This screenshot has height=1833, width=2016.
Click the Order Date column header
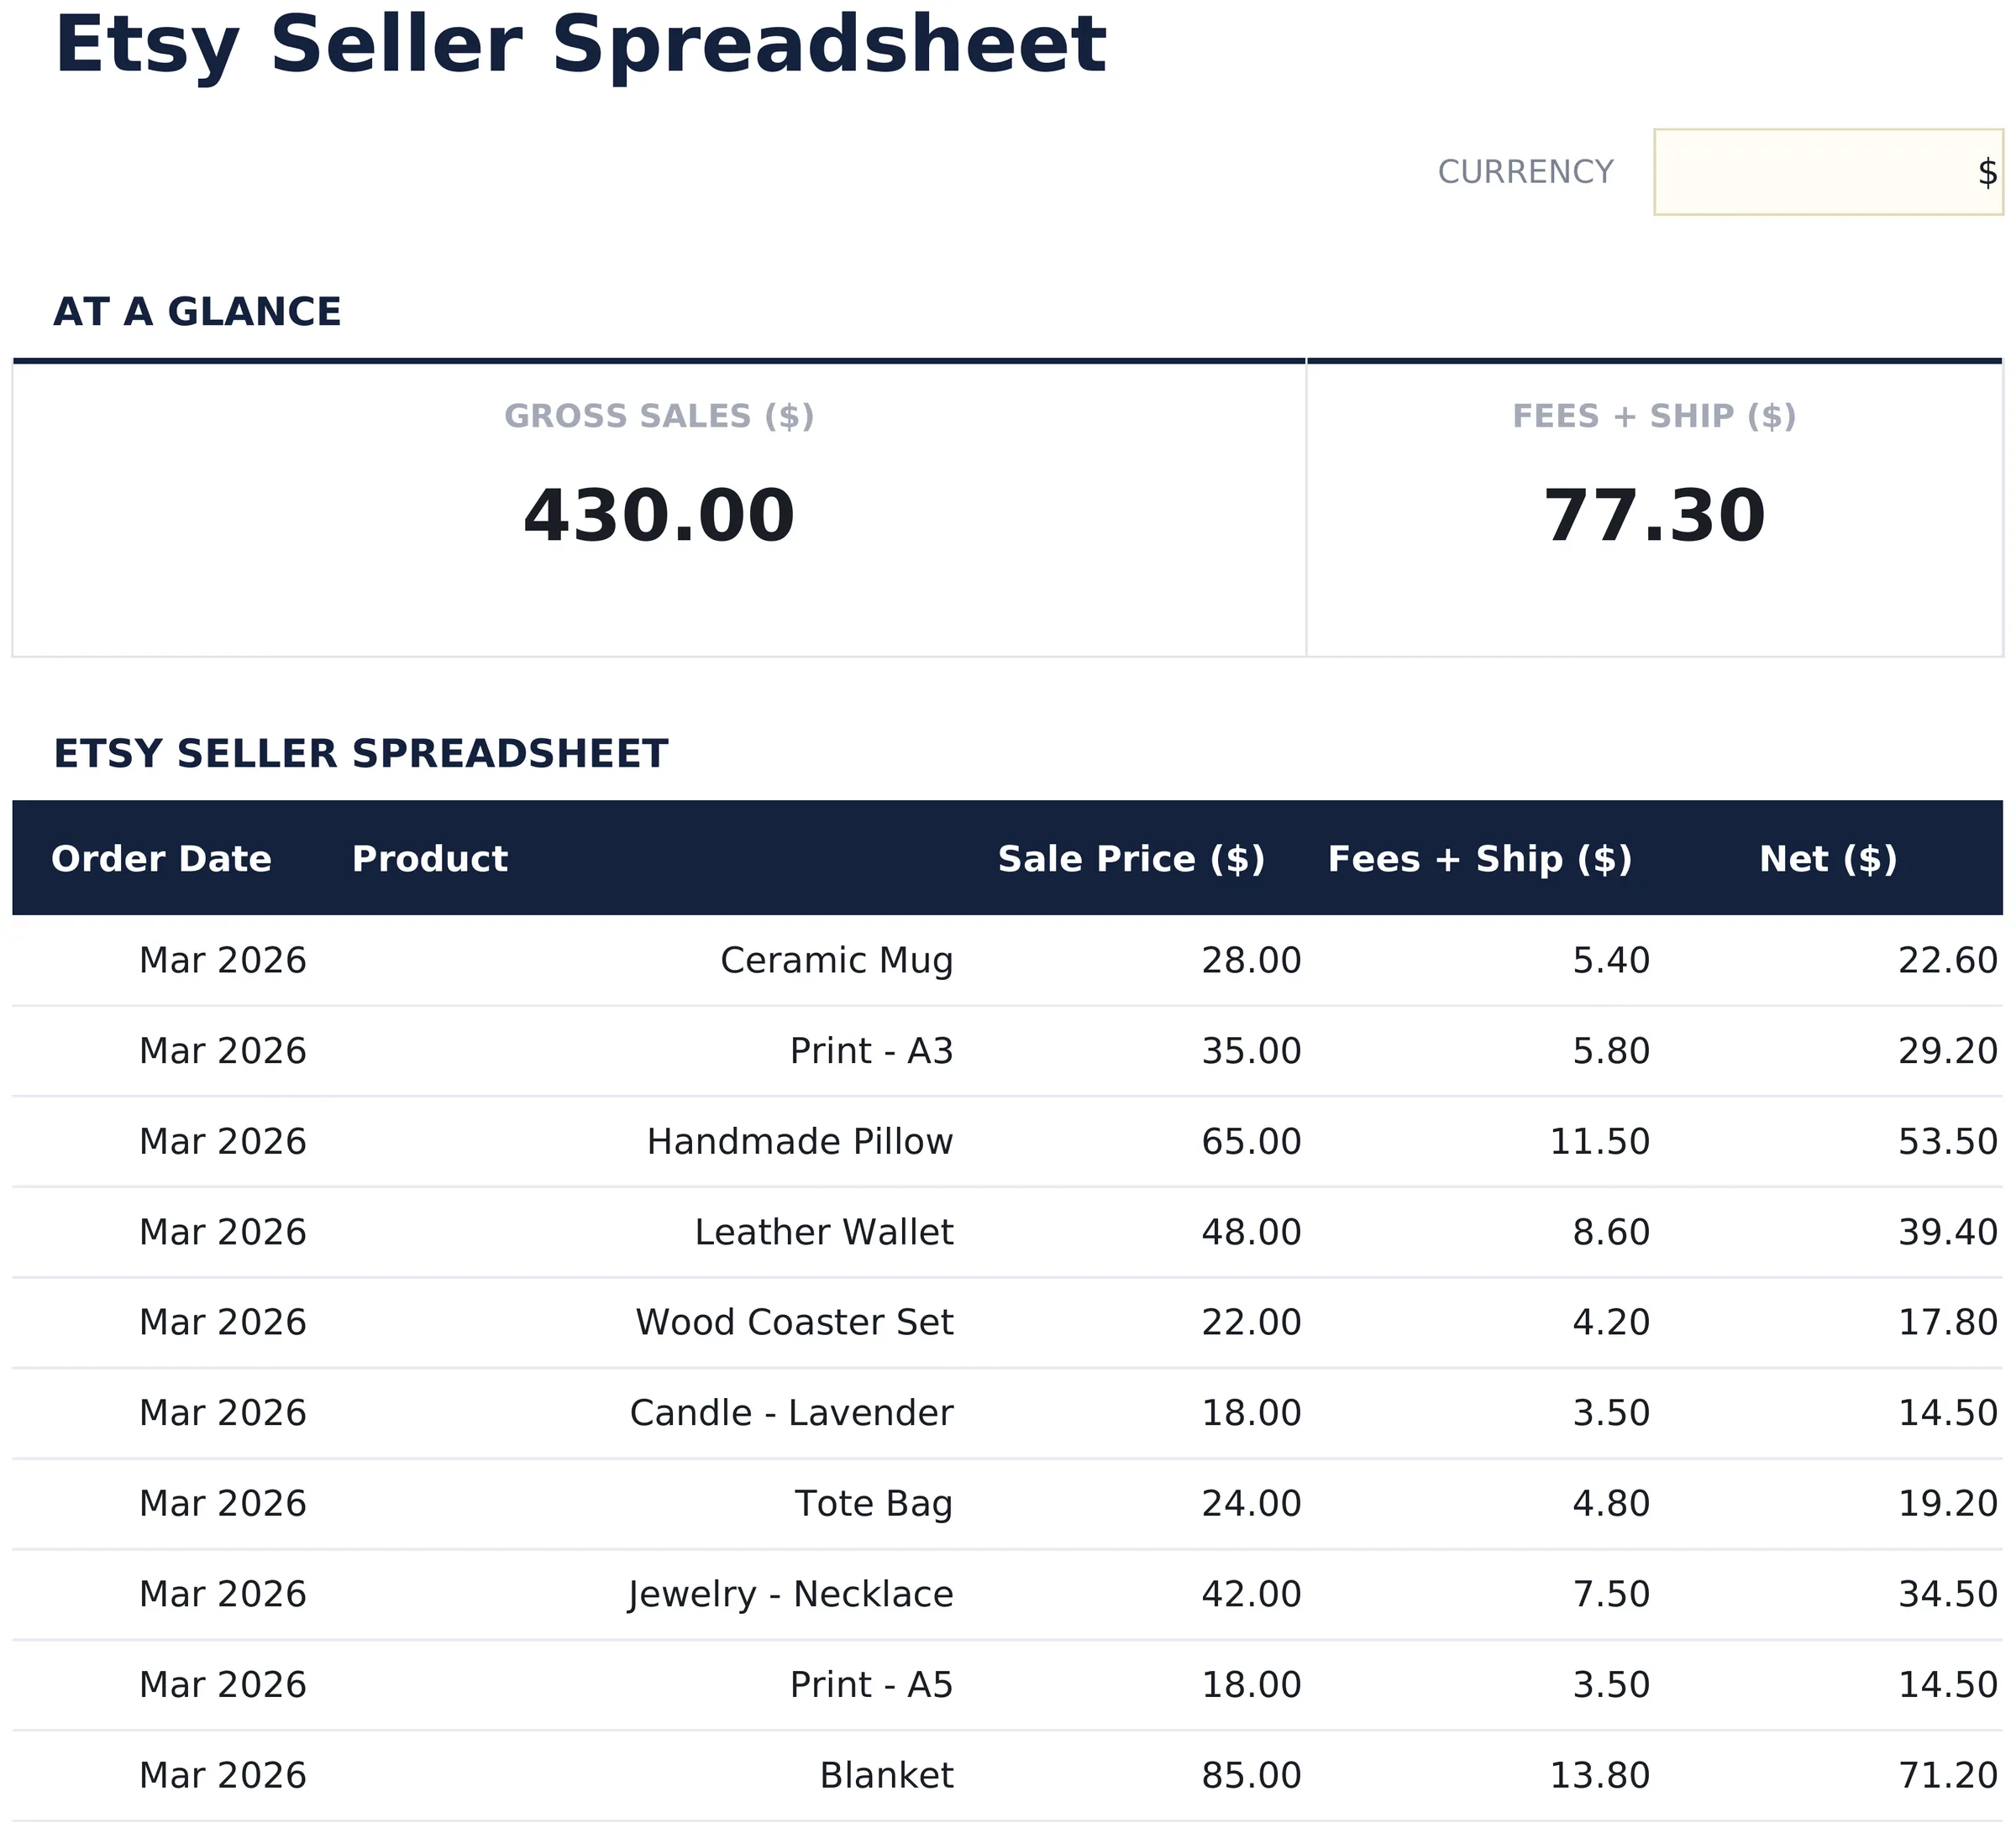click(x=161, y=860)
